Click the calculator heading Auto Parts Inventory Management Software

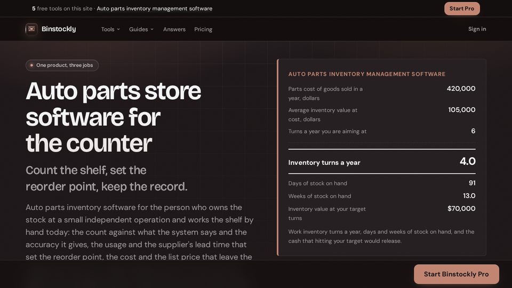(x=367, y=74)
